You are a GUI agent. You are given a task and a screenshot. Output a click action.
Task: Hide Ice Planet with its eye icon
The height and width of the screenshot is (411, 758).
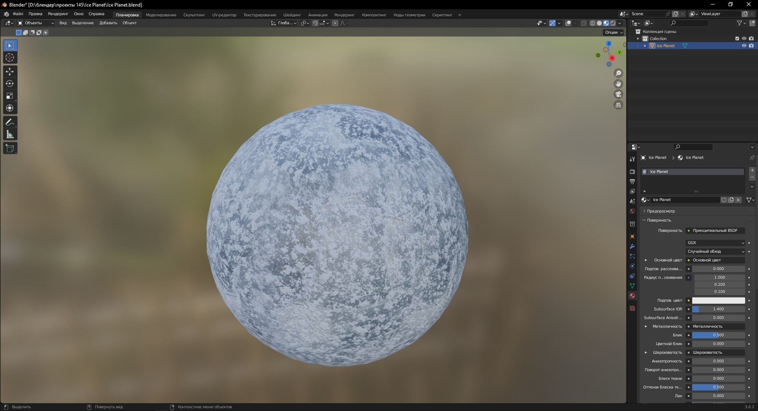click(744, 46)
